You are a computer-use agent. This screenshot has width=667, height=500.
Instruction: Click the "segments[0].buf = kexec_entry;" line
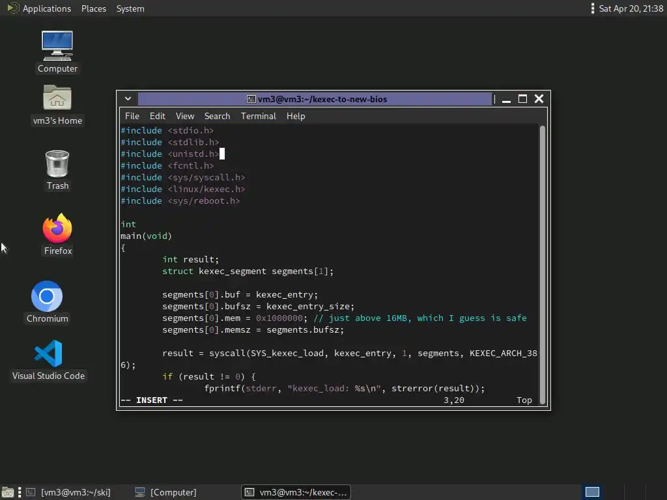[240, 295]
